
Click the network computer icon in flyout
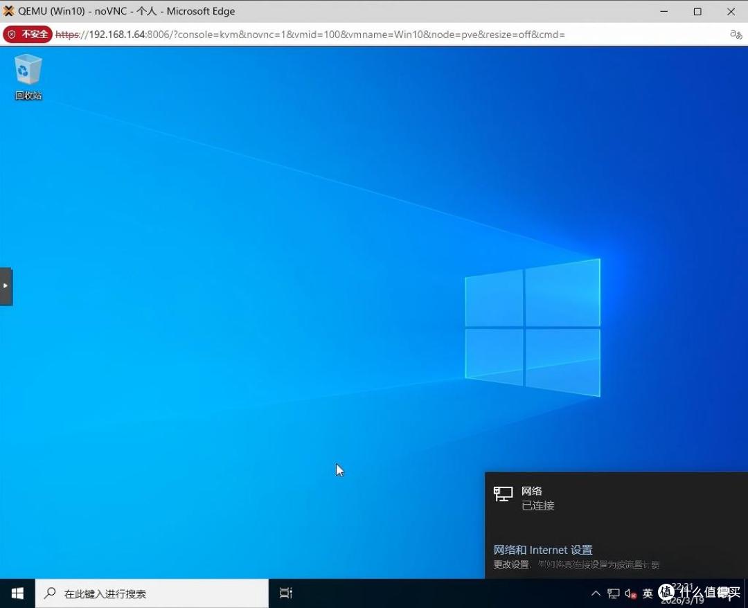coord(503,494)
